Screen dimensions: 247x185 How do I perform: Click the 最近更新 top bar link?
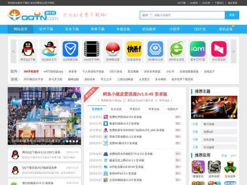point(233,3)
